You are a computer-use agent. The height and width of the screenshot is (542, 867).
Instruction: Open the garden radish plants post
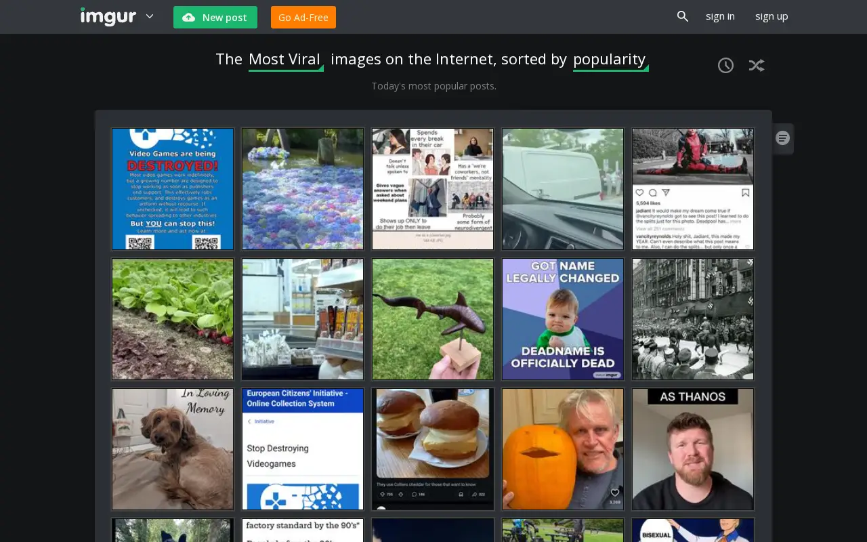[173, 319]
